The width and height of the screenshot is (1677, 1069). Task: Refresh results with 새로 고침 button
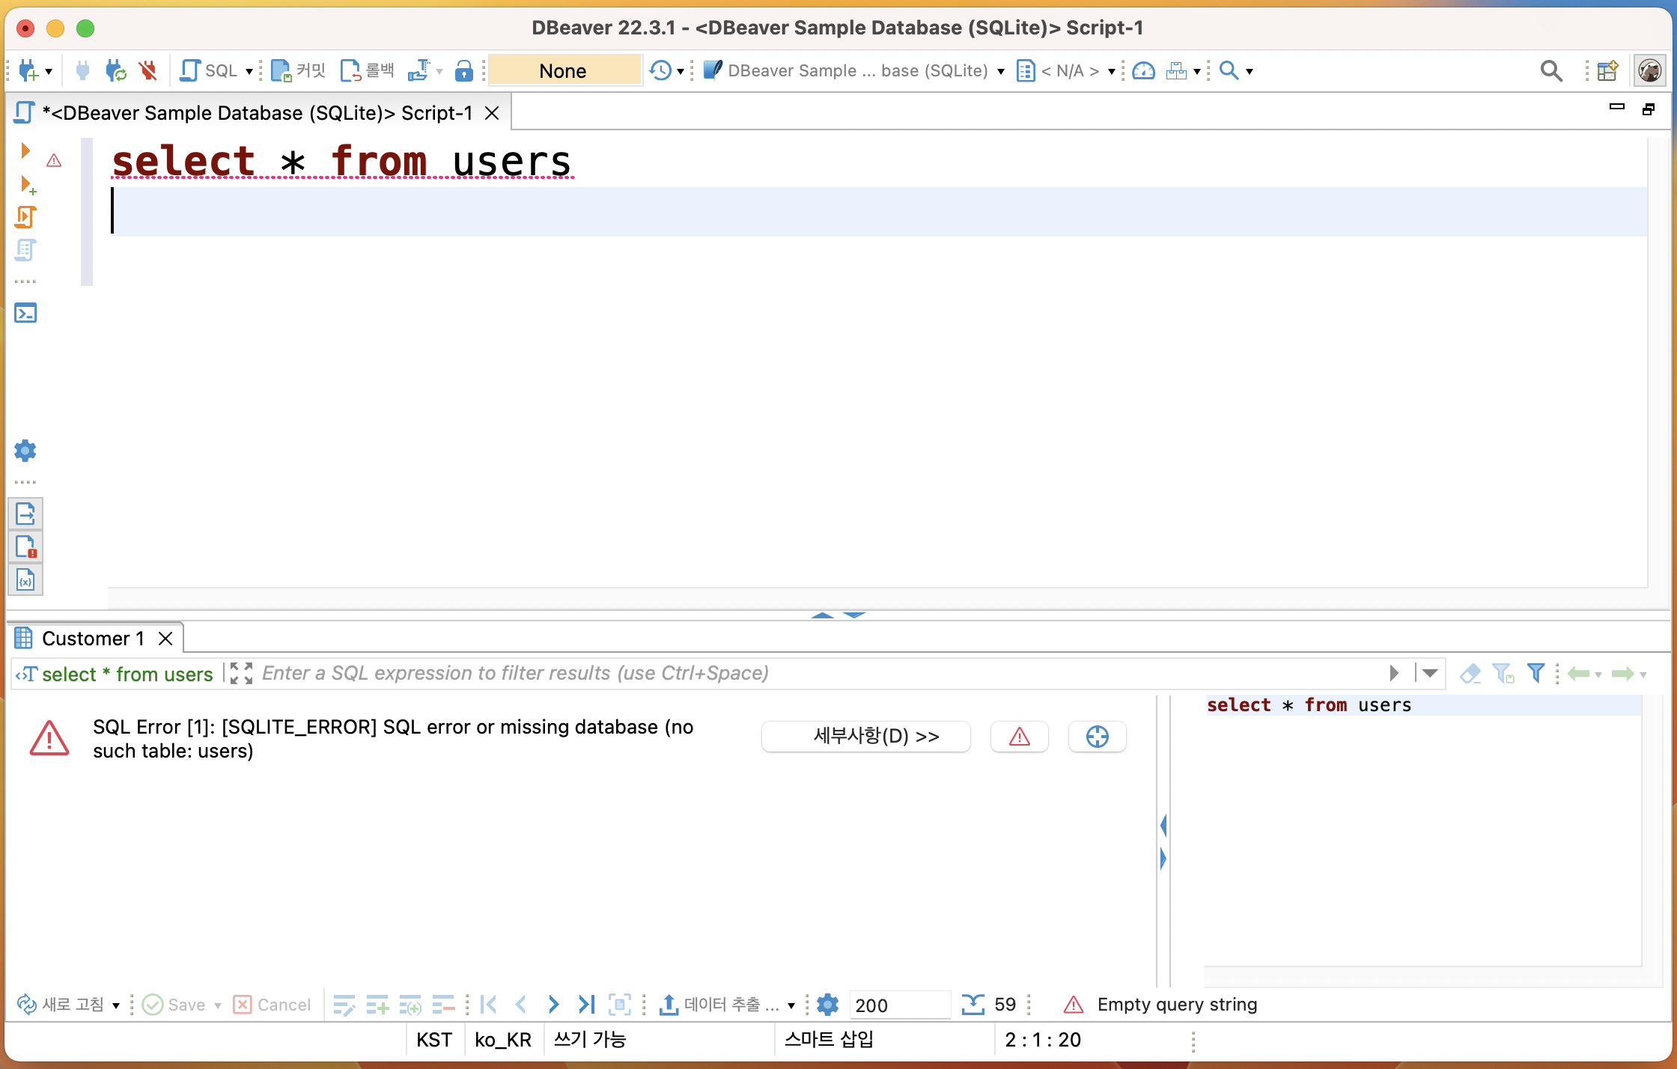pos(61,1005)
